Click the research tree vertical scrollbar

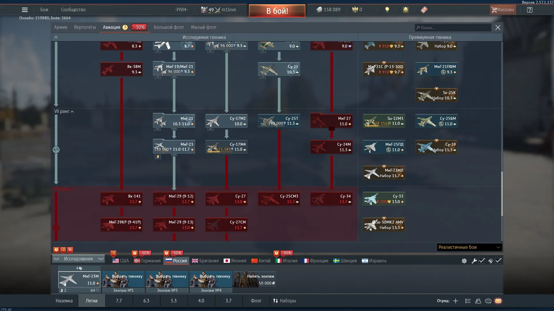click(502, 194)
